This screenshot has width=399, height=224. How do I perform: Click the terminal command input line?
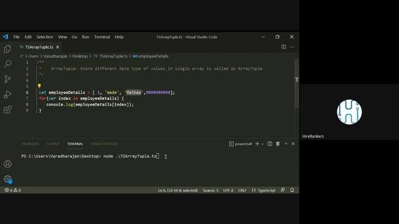tap(90, 156)
